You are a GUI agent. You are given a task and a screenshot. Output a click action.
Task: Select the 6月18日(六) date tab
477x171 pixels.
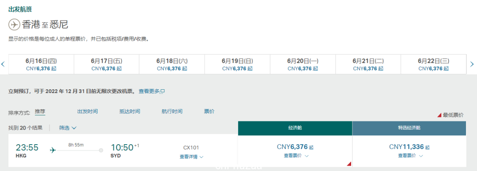pos(172,64)
